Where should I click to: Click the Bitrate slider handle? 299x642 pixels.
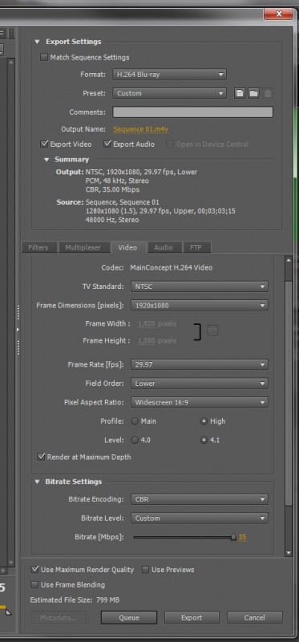point(233,537)
